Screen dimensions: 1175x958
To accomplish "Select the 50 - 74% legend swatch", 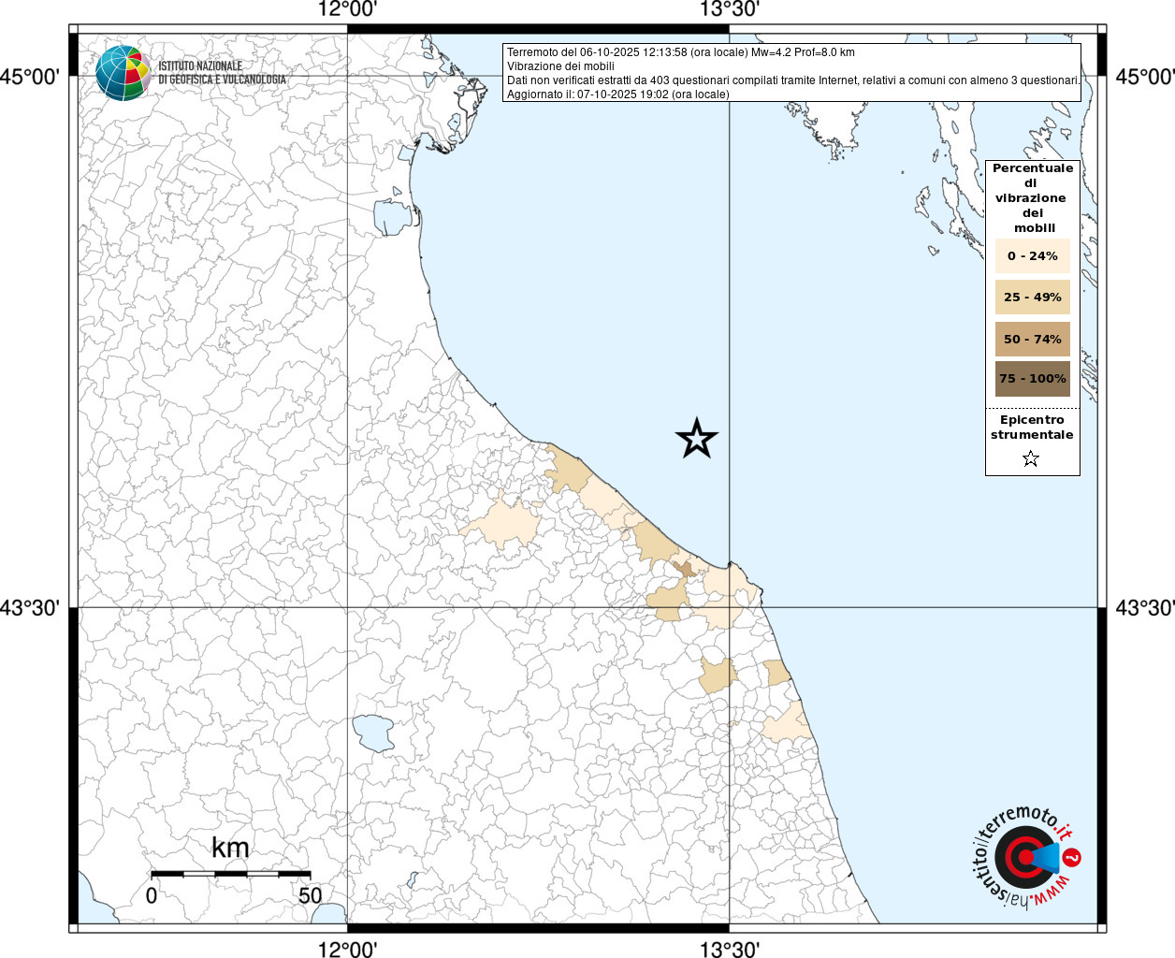I will click(x=1033, y=339).
